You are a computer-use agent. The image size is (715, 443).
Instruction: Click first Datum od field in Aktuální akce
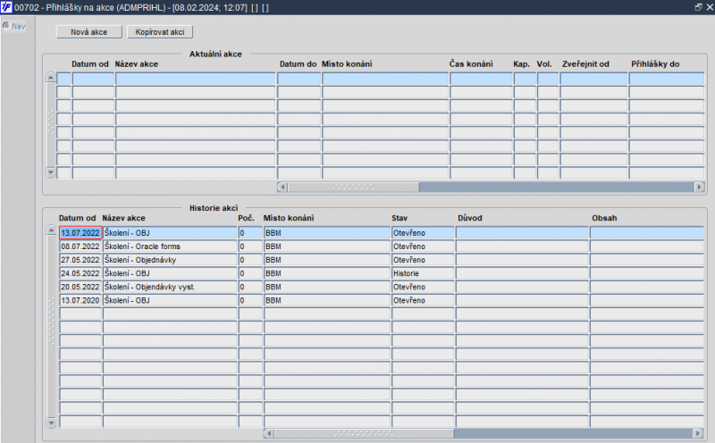93,79
